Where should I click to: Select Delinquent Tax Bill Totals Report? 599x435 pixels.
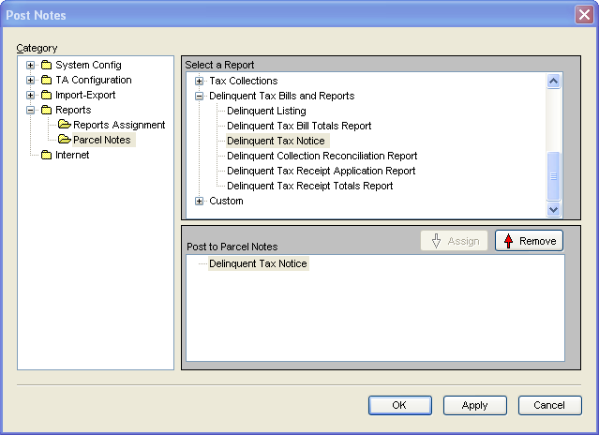[299, 126]
